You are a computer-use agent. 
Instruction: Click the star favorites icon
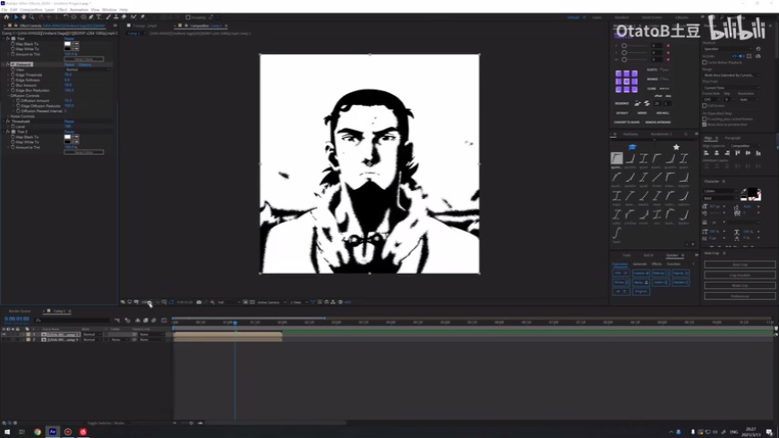(x=676, y=147)
